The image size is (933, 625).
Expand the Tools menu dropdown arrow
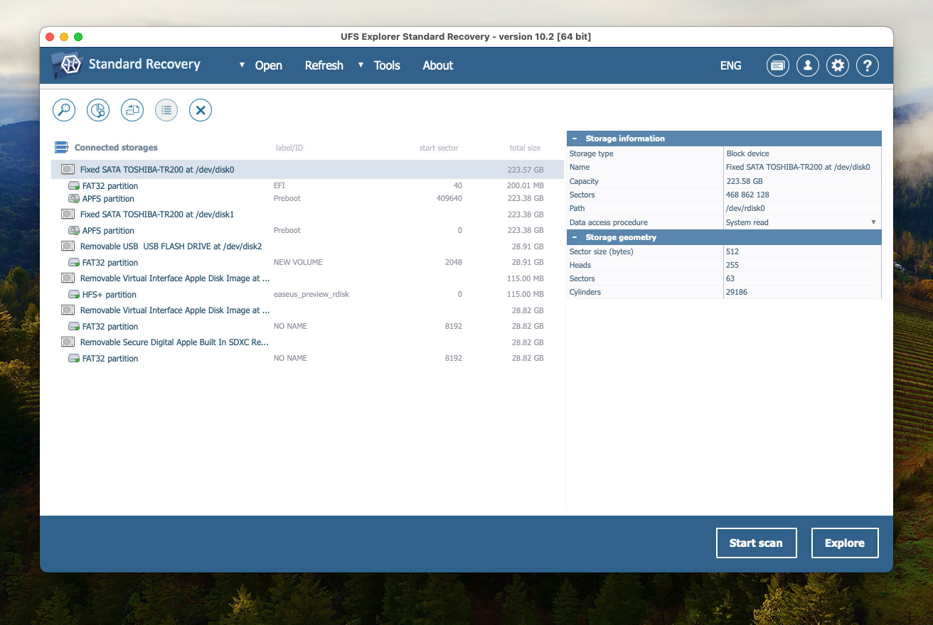click(361, 65)
